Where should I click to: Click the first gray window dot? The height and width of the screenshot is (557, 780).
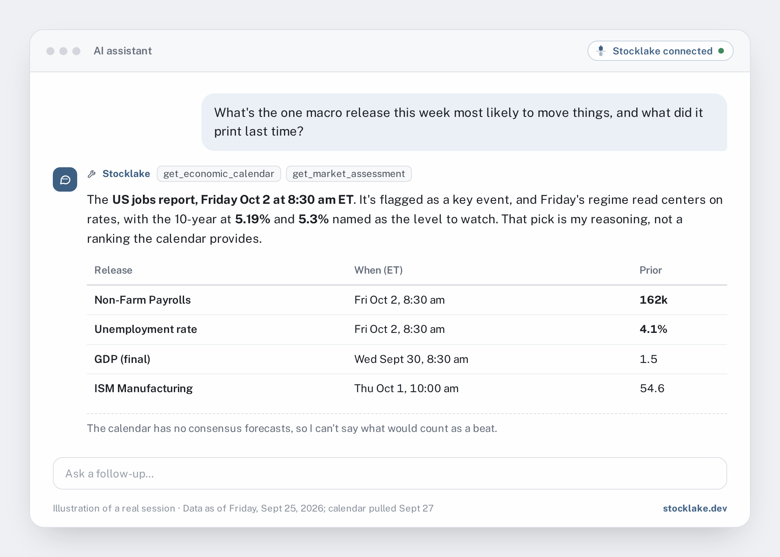(50, 51)
